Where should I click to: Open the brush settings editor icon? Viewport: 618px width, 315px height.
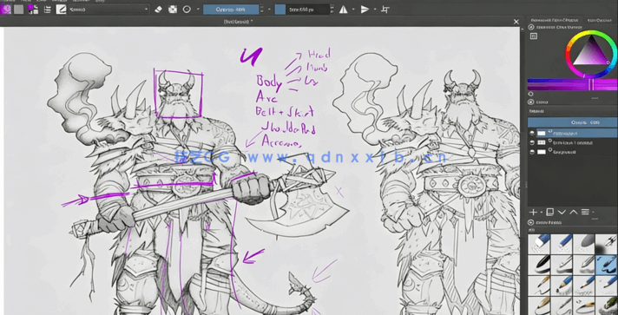47,10
